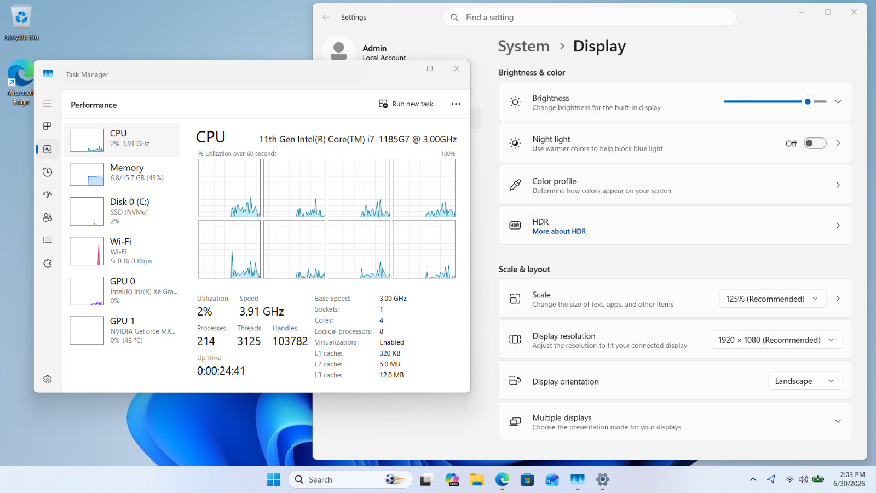The width and height of the screenshot is (876, 493).
Task: Open Startup apps page in Task Manager
Action: (x=48, y=194)
